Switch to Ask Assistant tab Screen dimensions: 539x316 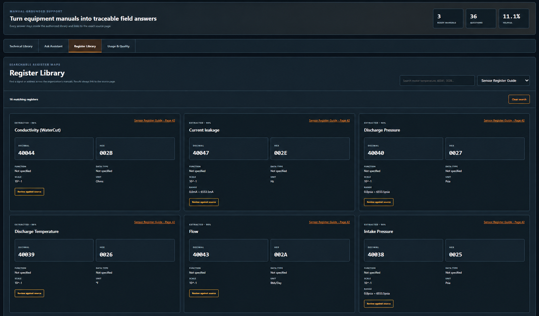pyautogui.click(x=53, y=46)
